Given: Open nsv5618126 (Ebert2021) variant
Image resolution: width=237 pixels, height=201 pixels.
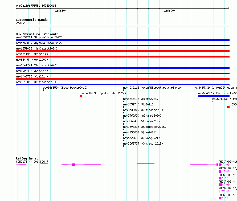Looking at the screenshot, I should (141, 99).
